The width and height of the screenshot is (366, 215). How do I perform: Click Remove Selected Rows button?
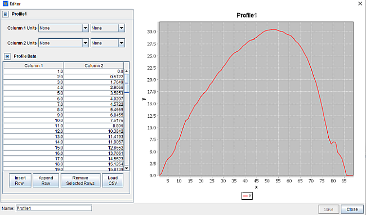coord(81,180)
